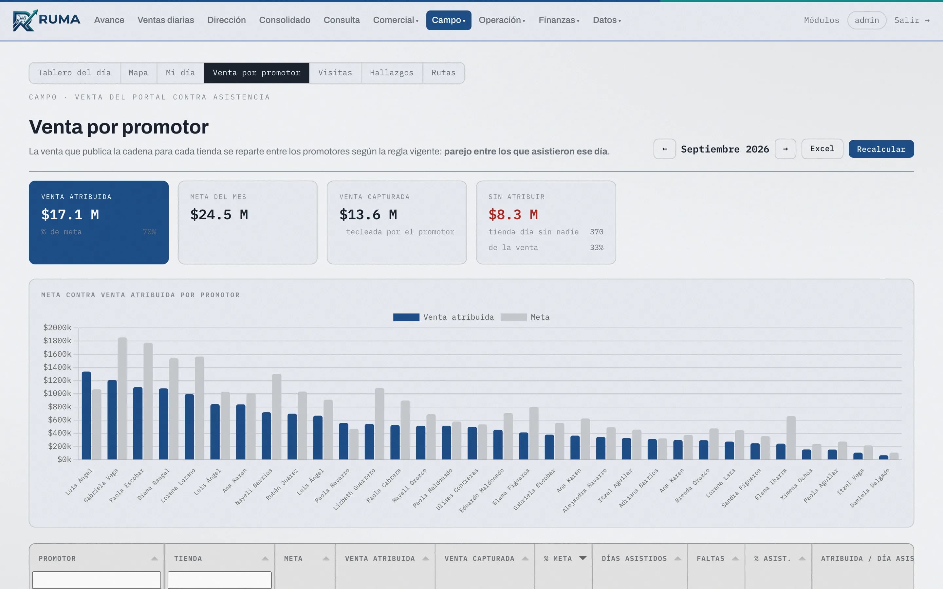943x589 pixels.
Task: Sort the Tienda column arrow
Action: point(265,559)
